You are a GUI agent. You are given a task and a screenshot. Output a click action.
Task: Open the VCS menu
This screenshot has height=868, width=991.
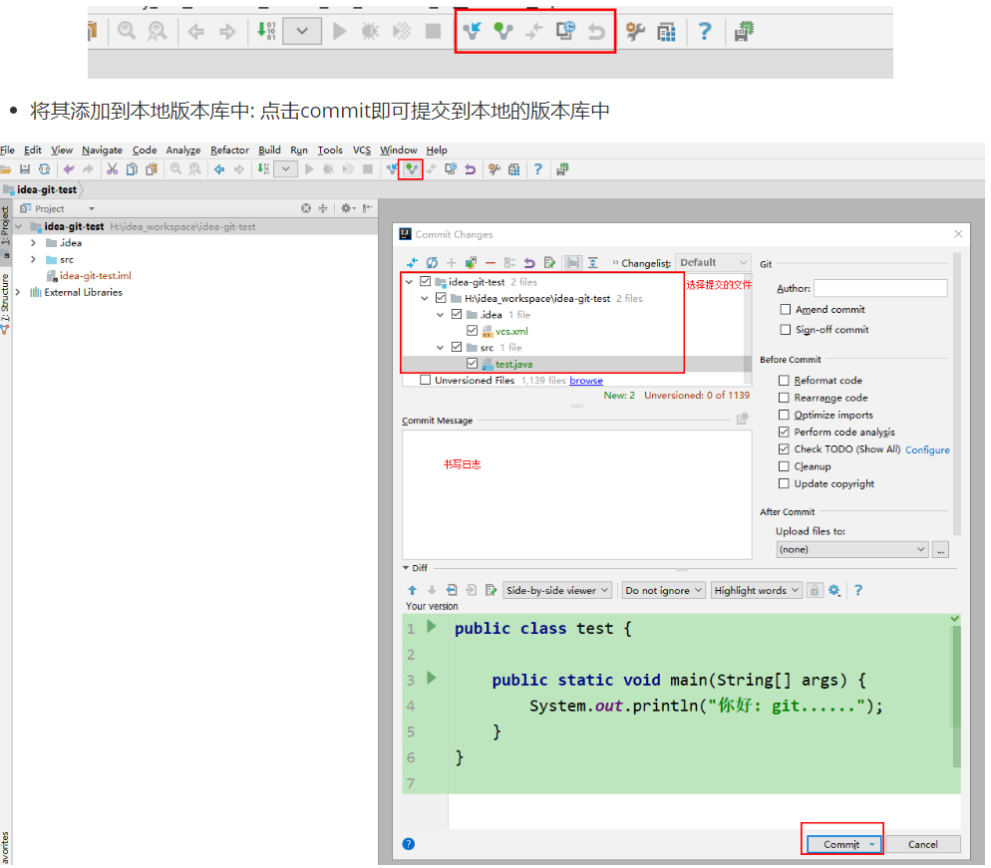(x=362, y=150)
